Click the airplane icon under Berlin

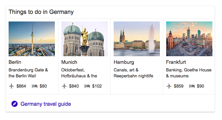(x=12, y=86)
